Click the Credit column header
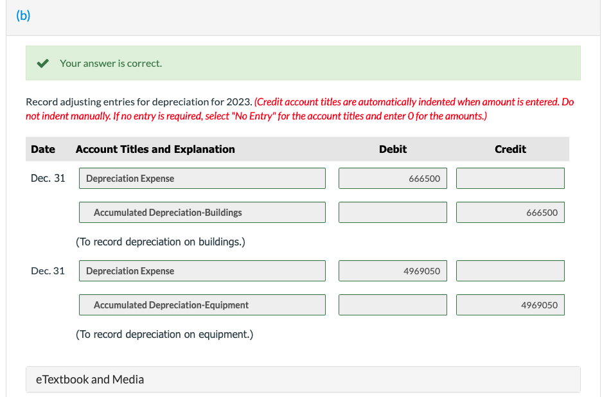Screen dimensions: 602x397 510,149
